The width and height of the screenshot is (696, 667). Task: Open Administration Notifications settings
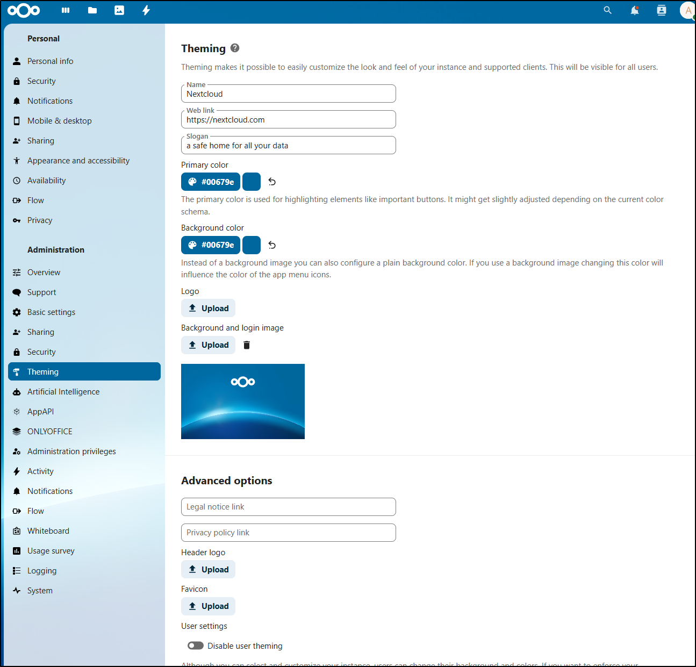tap(84, 491)
